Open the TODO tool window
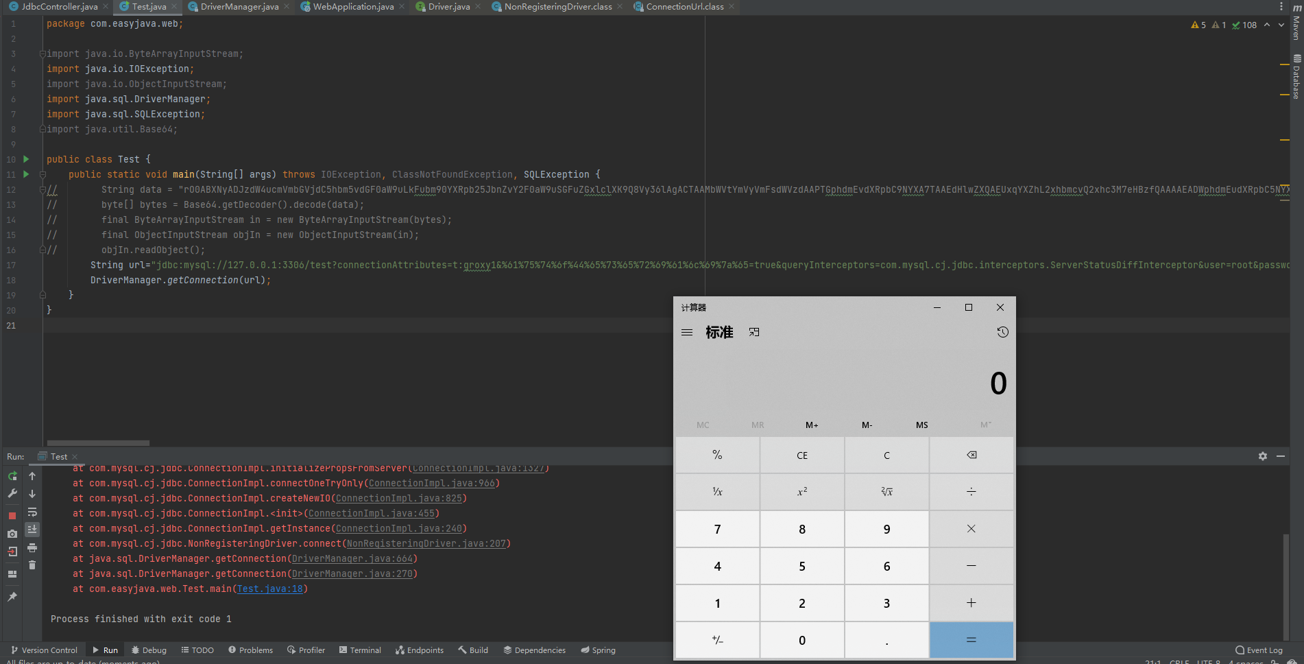This screenshot has height=664, width=1304. pos(197,650)
